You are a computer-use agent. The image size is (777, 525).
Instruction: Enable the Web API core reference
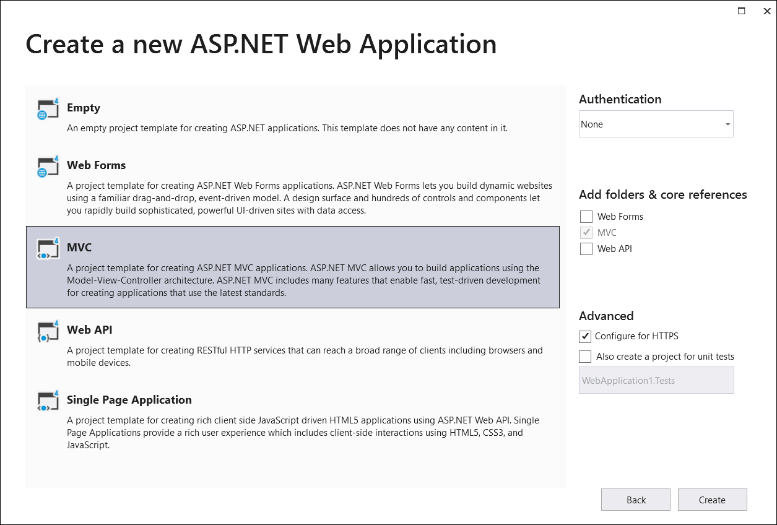[586, 249]
